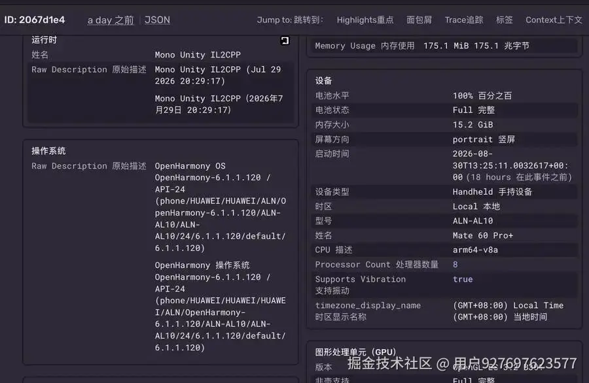Screen dimensions: 589x383
Task: Select event ID 2067d1e4 text
Action: click(35, 20)
